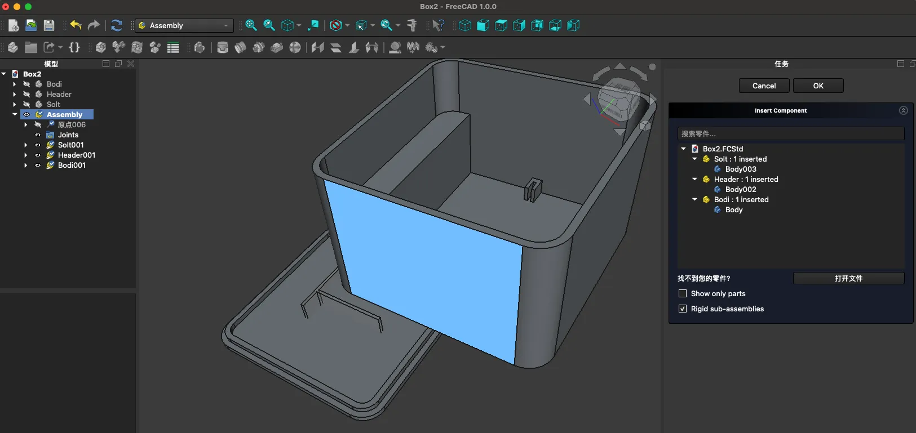Click the Refresh/recompute icon

tap(117, 25)
